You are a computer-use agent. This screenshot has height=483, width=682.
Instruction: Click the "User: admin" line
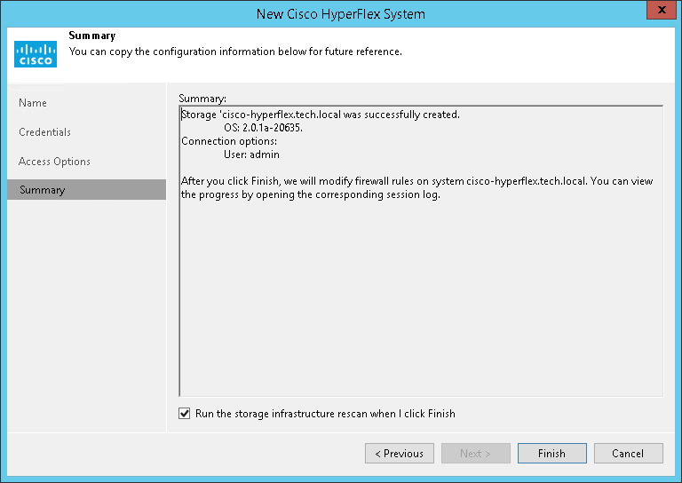point(251,154)
